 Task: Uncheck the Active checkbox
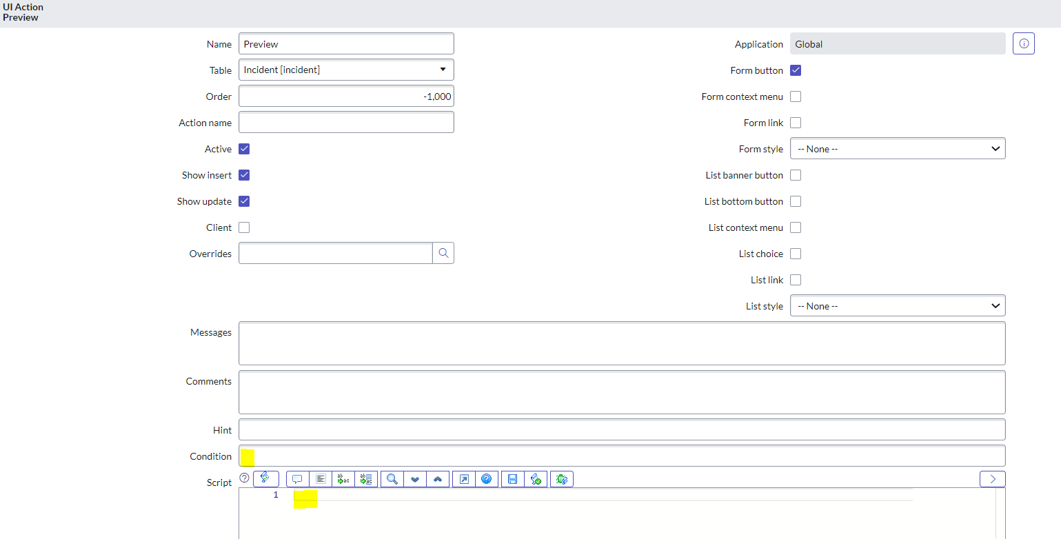[244, 149]
